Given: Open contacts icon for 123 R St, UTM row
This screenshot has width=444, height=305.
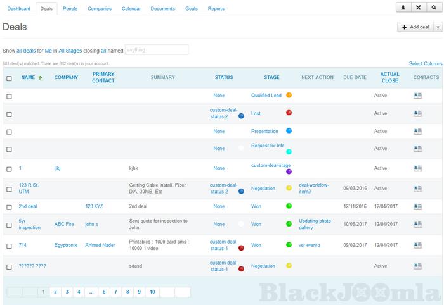Looking at the screenshot, I should coord(417,189).
